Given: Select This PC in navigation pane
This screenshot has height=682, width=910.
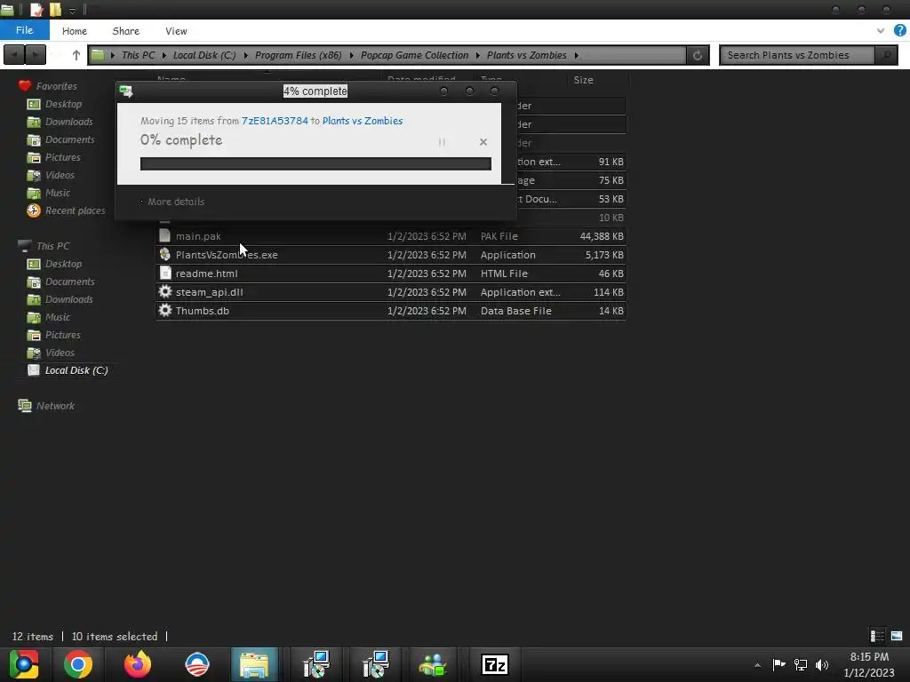Looking at the screenshot, I should (52, 246).
